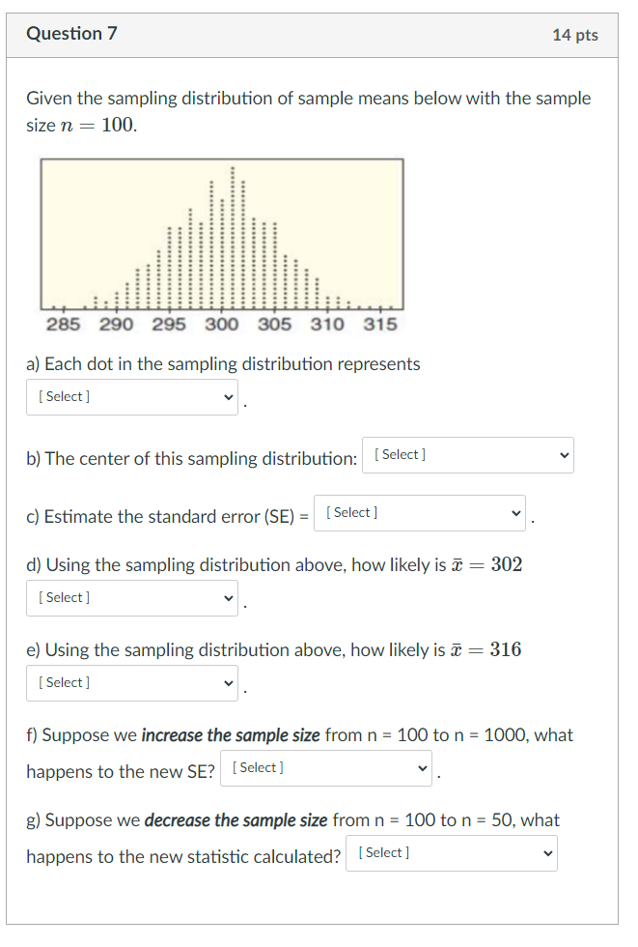
Task: Open the new SE dropdown in part f
Action: (326, 767)
